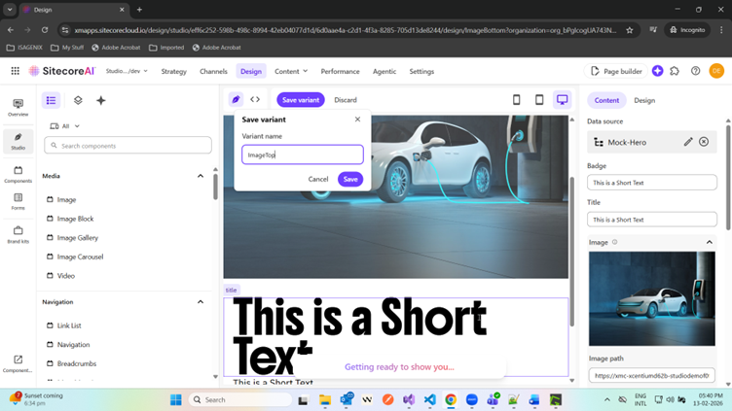Edit the Mock-Hero data source

pyautogui.click(x=688, y=142)
